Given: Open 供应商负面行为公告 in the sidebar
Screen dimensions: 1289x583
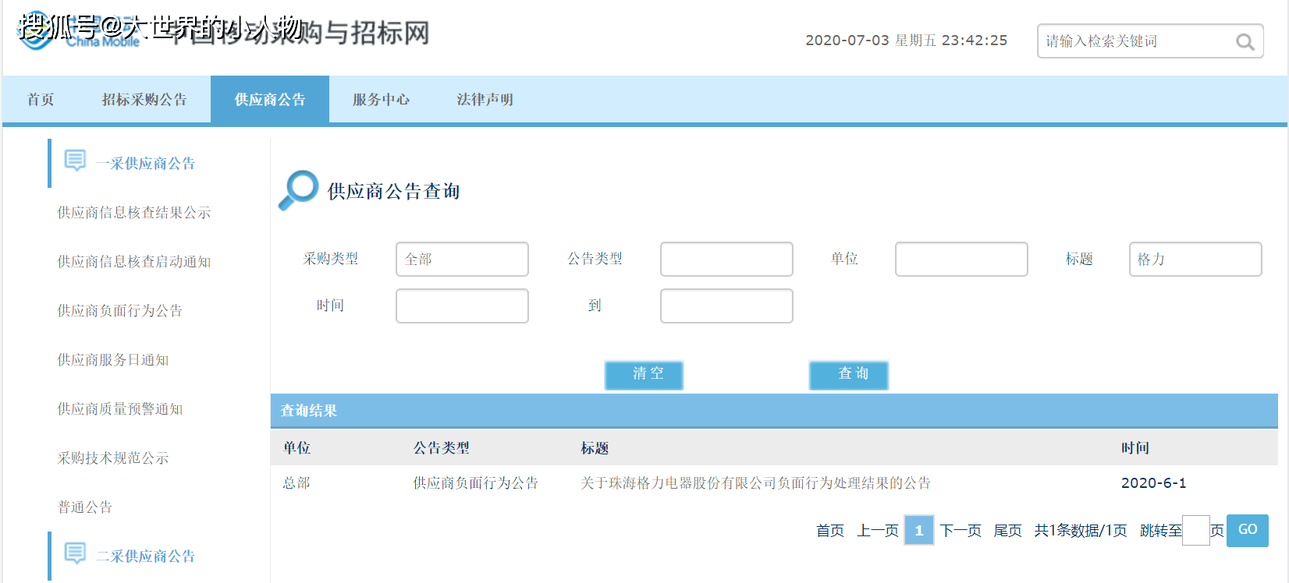Looking at the screenshot, I should (x=120, y=311).
